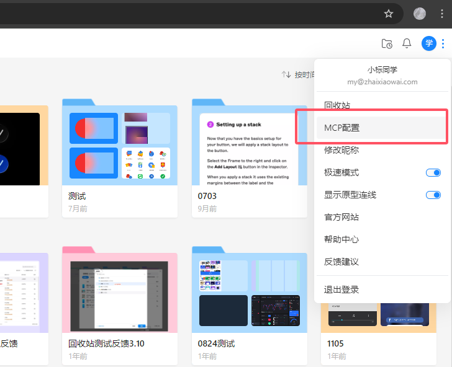
Task: Open the 按时间 sort dropdown
Action: pyautogui.click(x=304, y=74)
